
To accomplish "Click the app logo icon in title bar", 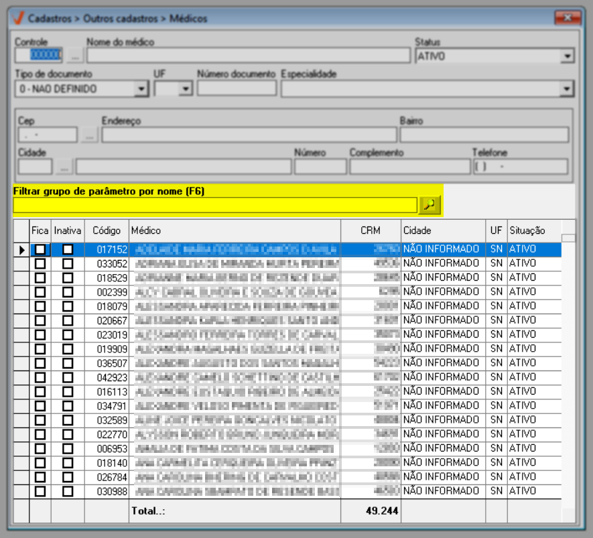I will coord(18,18).
